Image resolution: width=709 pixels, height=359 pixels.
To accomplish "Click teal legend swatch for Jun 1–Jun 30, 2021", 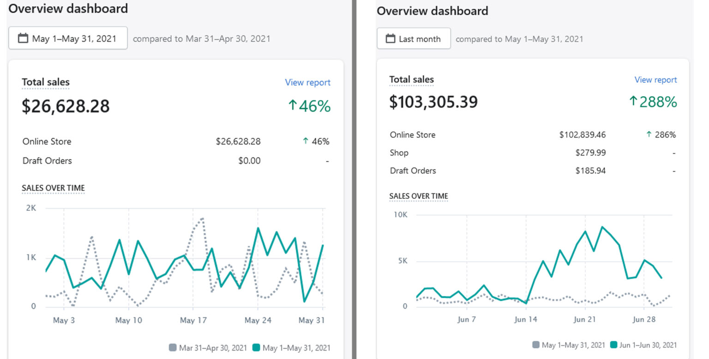I will point(614,345).
